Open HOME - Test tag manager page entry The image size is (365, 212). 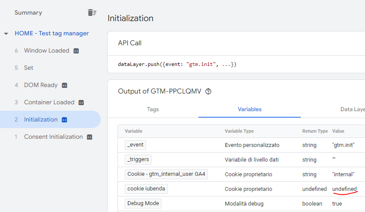pos(52,33)
